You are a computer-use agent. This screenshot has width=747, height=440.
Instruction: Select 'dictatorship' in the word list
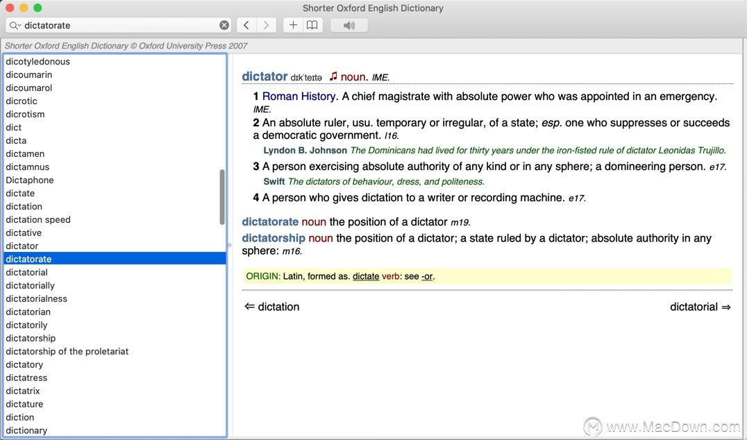tap(115, 338)
